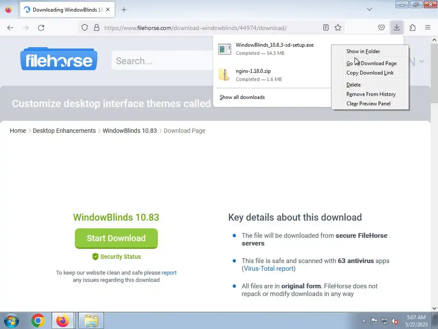Click WindowBlinds 10.83 green heading
The image size is (438, 329).
click(116, 217)
